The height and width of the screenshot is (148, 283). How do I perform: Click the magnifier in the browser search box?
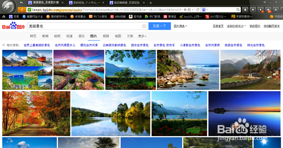coord(238,10)
